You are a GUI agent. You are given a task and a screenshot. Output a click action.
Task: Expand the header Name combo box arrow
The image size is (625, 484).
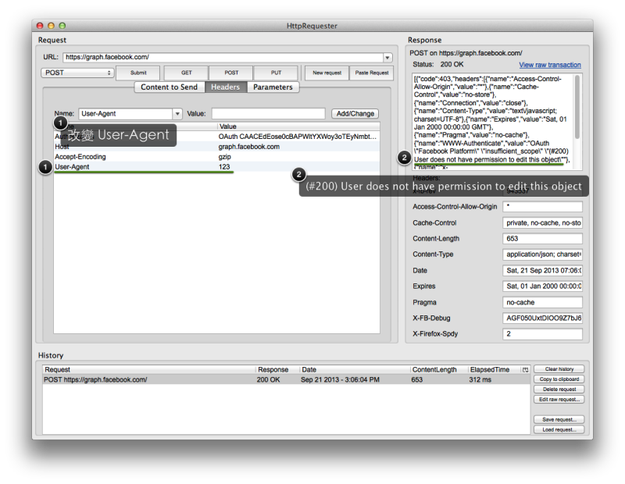(x=177, y=114)
